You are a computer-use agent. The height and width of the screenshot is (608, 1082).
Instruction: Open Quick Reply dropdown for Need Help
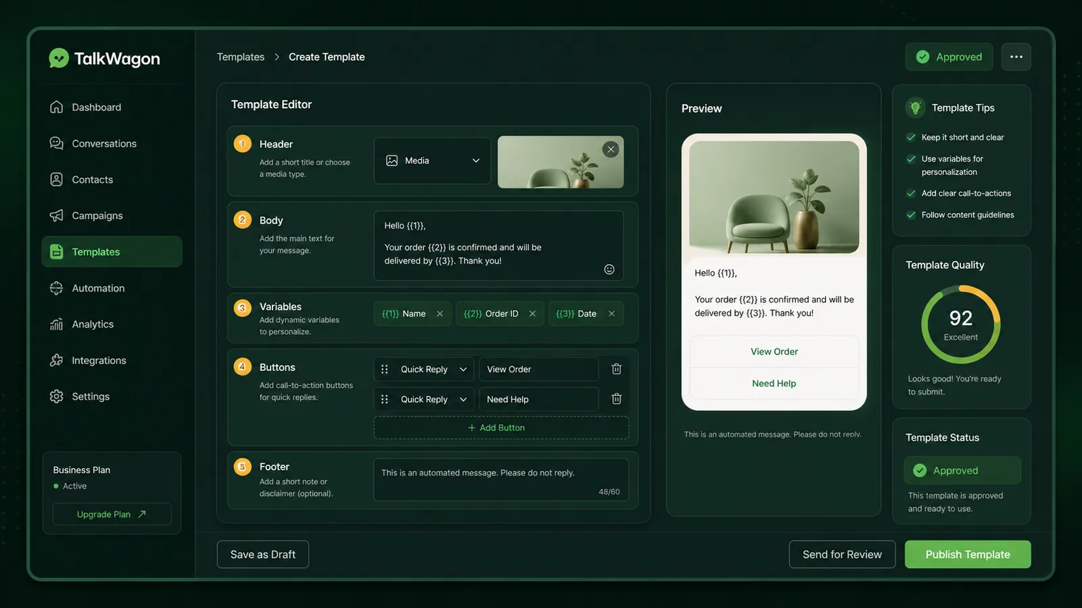pos(425,399)
